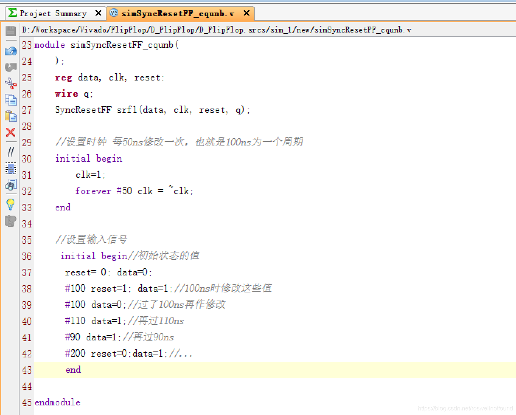This screenshot has width=516, height=415.
Task: Click line number 30 in the gutter
Action: point(27,159)
